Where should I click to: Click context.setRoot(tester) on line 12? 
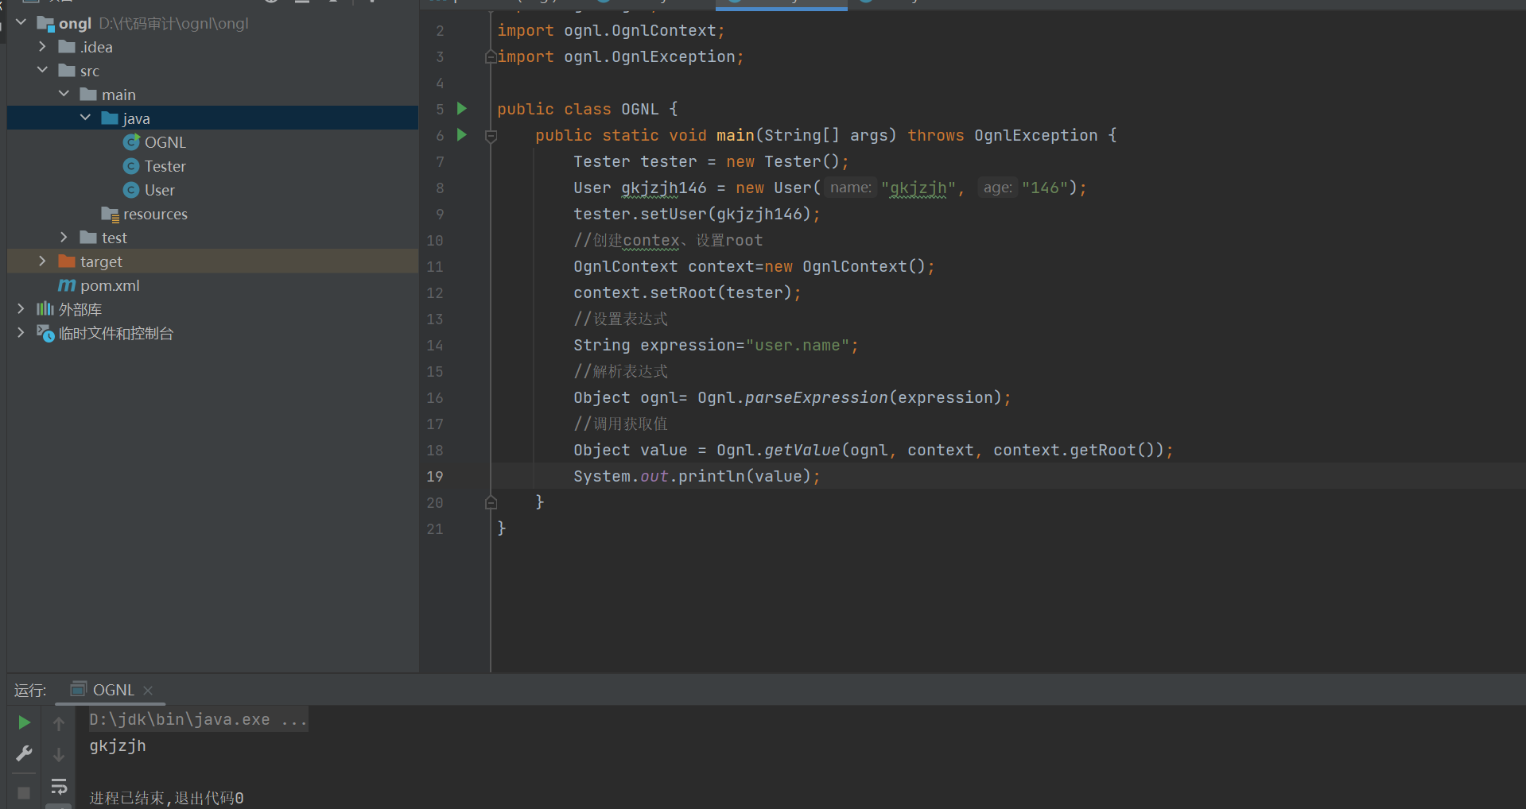tap(687, 292)
